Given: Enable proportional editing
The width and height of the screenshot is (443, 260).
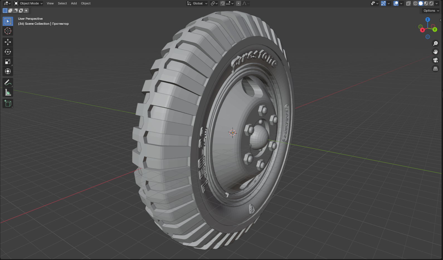Looking at the screenshot, I should (x=238, y=3).
